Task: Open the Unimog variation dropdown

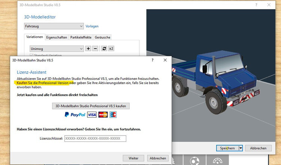Action: click(57, 49)
